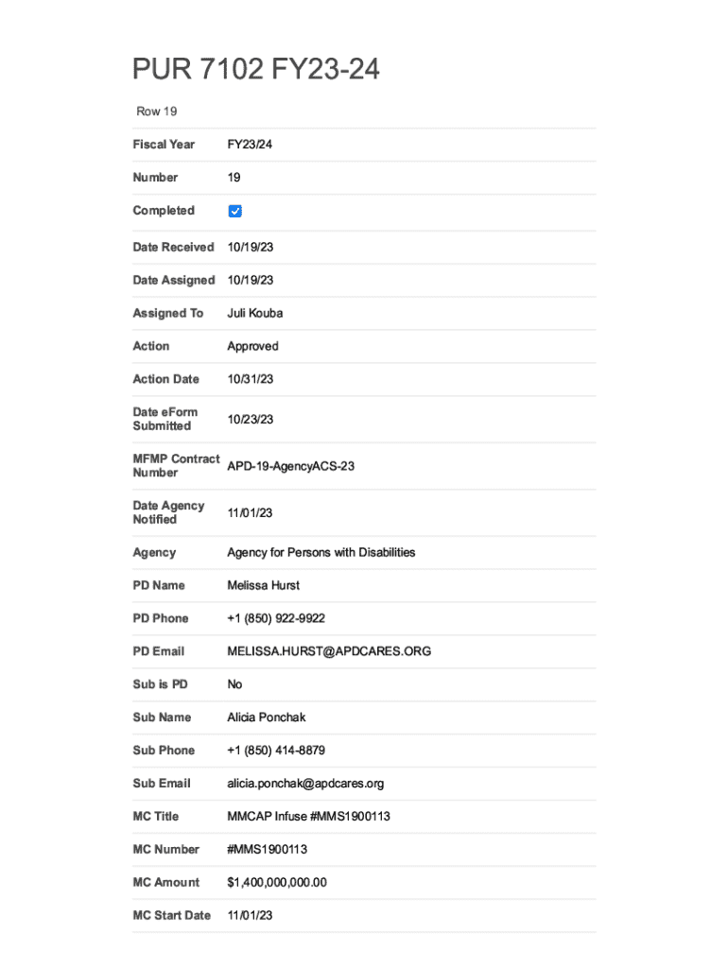Click the PD Name value Melissa Hurst

pos(264,585)
